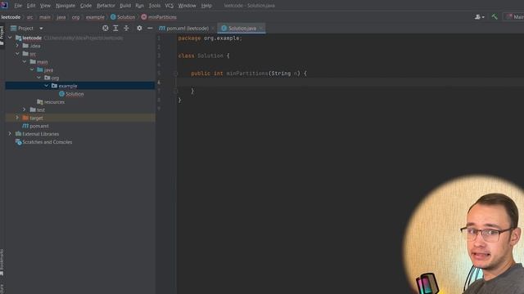Select External Libraries in tree
This screenshot has width=524, height=294.
pyautogui.click(x=40, y=134)
